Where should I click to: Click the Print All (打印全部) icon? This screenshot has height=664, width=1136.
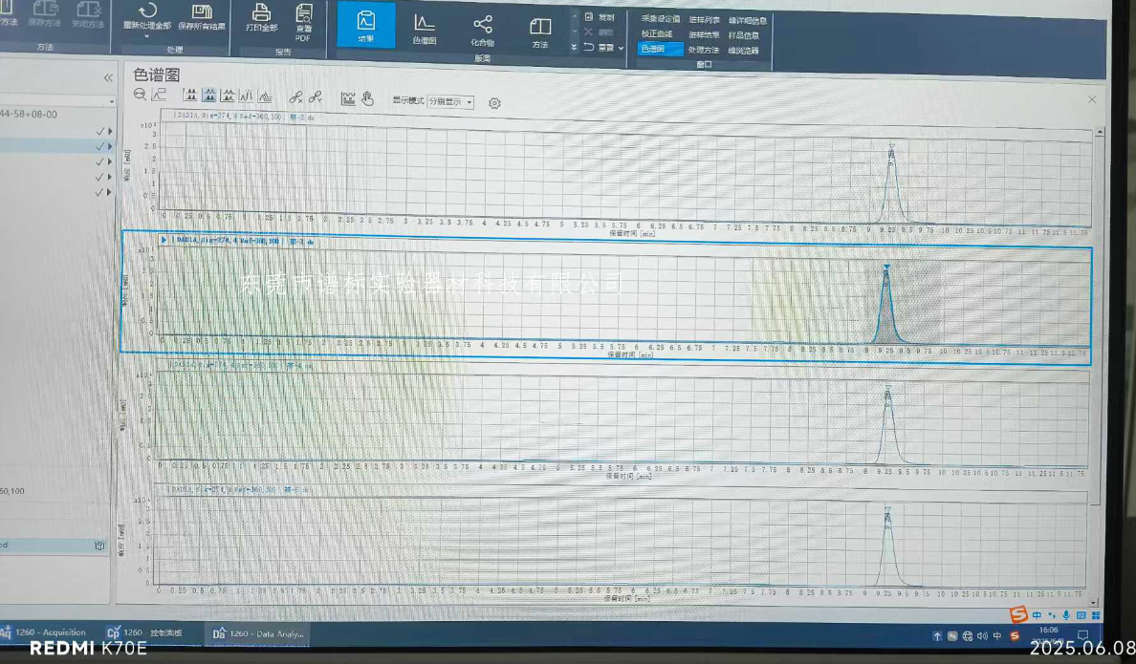click(261, 12)
